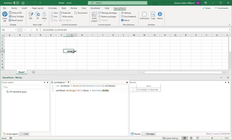The height and width of the screenshot is (140, 232).
Task: Click Give feedback
Action: pos(128,17)
